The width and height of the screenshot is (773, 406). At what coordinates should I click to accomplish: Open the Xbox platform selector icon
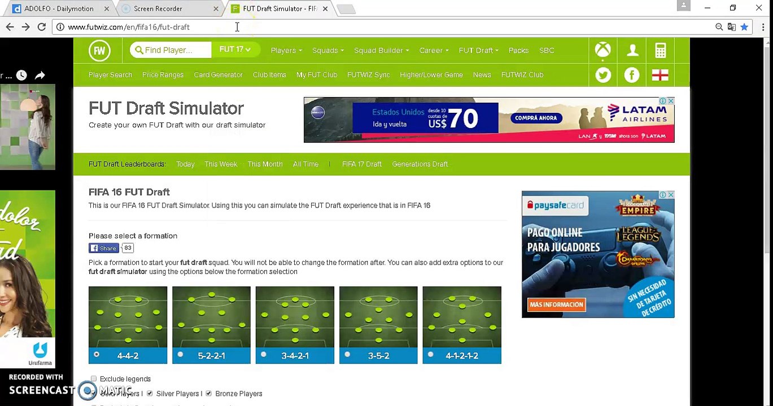[602, 50]
